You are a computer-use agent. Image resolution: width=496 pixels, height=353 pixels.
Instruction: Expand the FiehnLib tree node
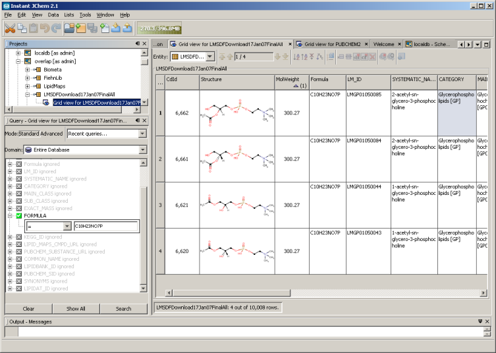(x=27, y=78)
